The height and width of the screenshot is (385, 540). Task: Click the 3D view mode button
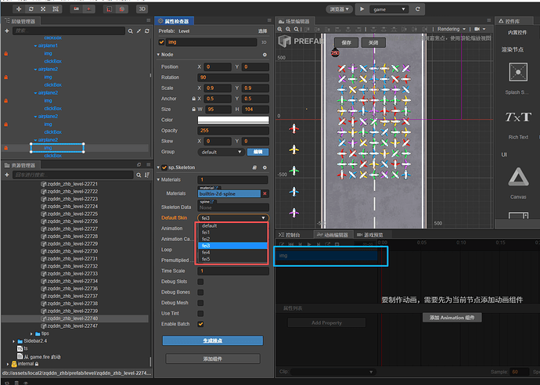point(143,9)
